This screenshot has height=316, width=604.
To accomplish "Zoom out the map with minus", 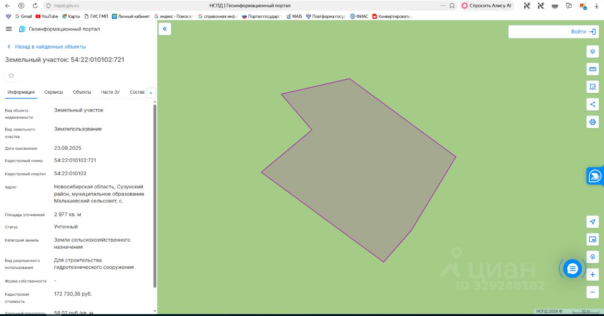I will (x=593, y=292).
